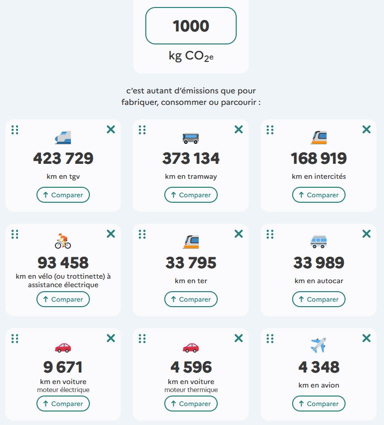Screen dimensions: 384x425
Task: Click the electric bike cyclist icon
Action: [x=63, y=241]
